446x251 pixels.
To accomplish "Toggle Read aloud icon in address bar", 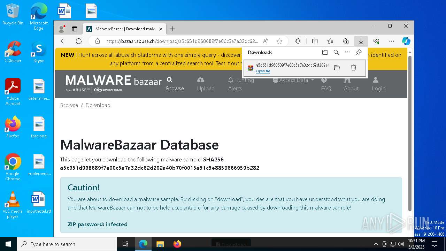I will (x=266, y=41).
